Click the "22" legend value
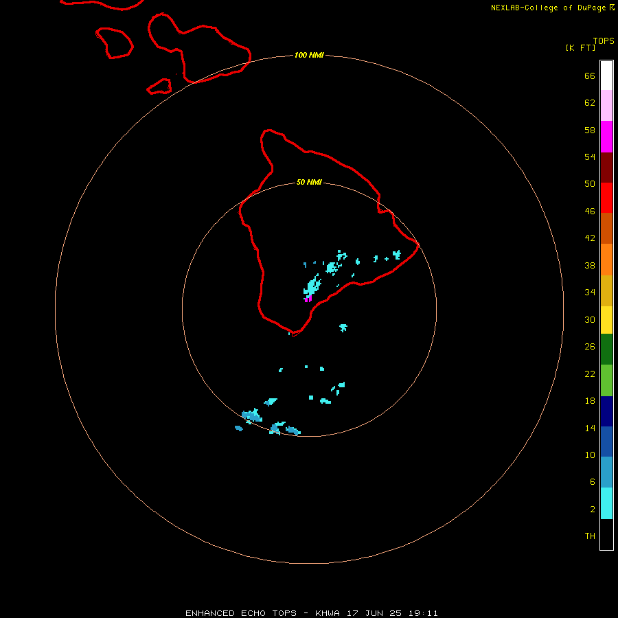618x618 pixels. [590, 374]
